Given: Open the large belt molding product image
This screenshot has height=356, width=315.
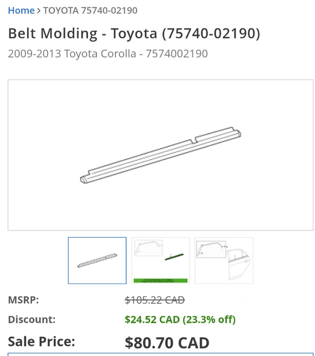Looking at the screenshot, I should pyautogui.click(x=160, y=155).
